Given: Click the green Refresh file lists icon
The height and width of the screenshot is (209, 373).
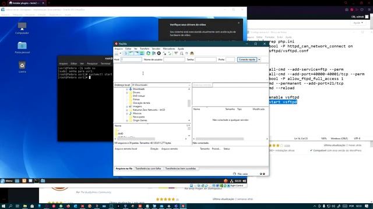Looking at the screenshot, I should 149,53.
